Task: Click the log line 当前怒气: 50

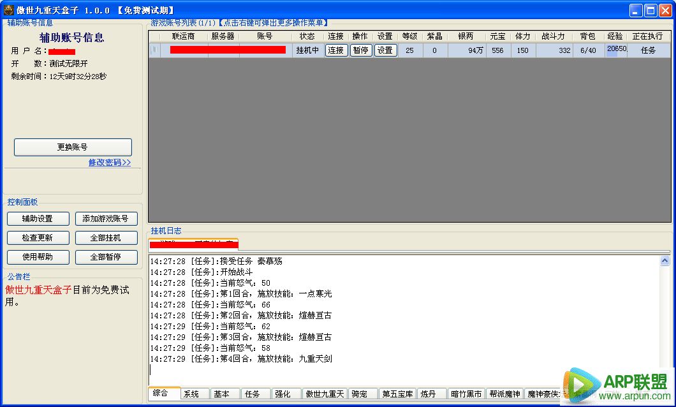Action: (210, 283)
